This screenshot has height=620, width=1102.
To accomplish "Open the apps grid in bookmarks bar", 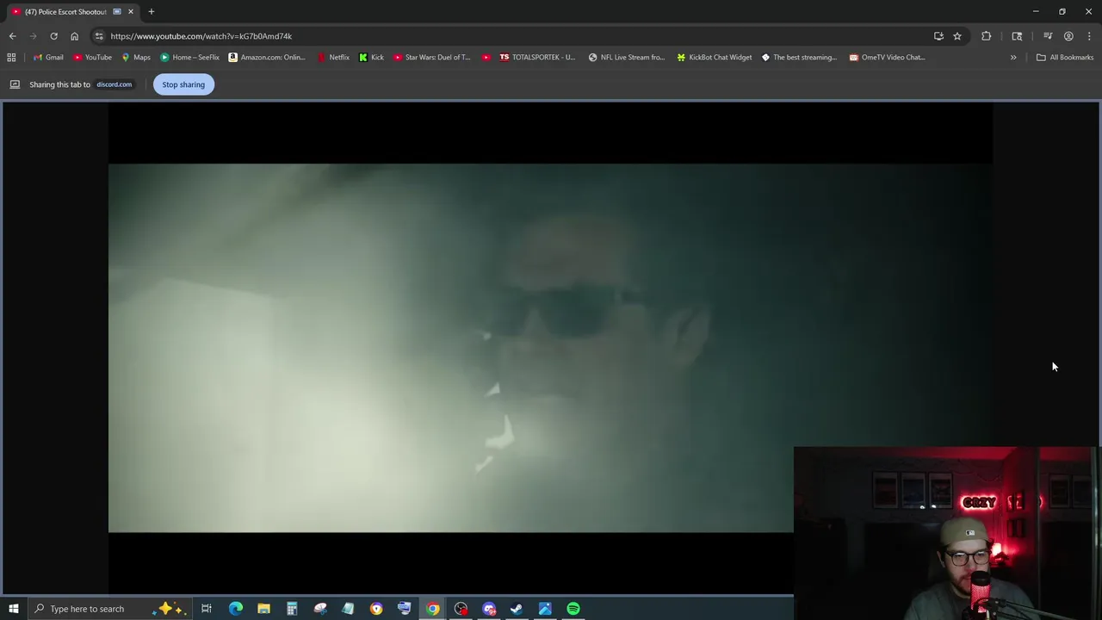I will (x=11, y=58).
